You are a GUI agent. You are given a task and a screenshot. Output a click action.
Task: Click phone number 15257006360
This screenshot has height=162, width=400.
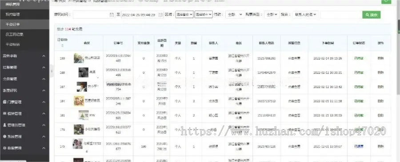267,58
